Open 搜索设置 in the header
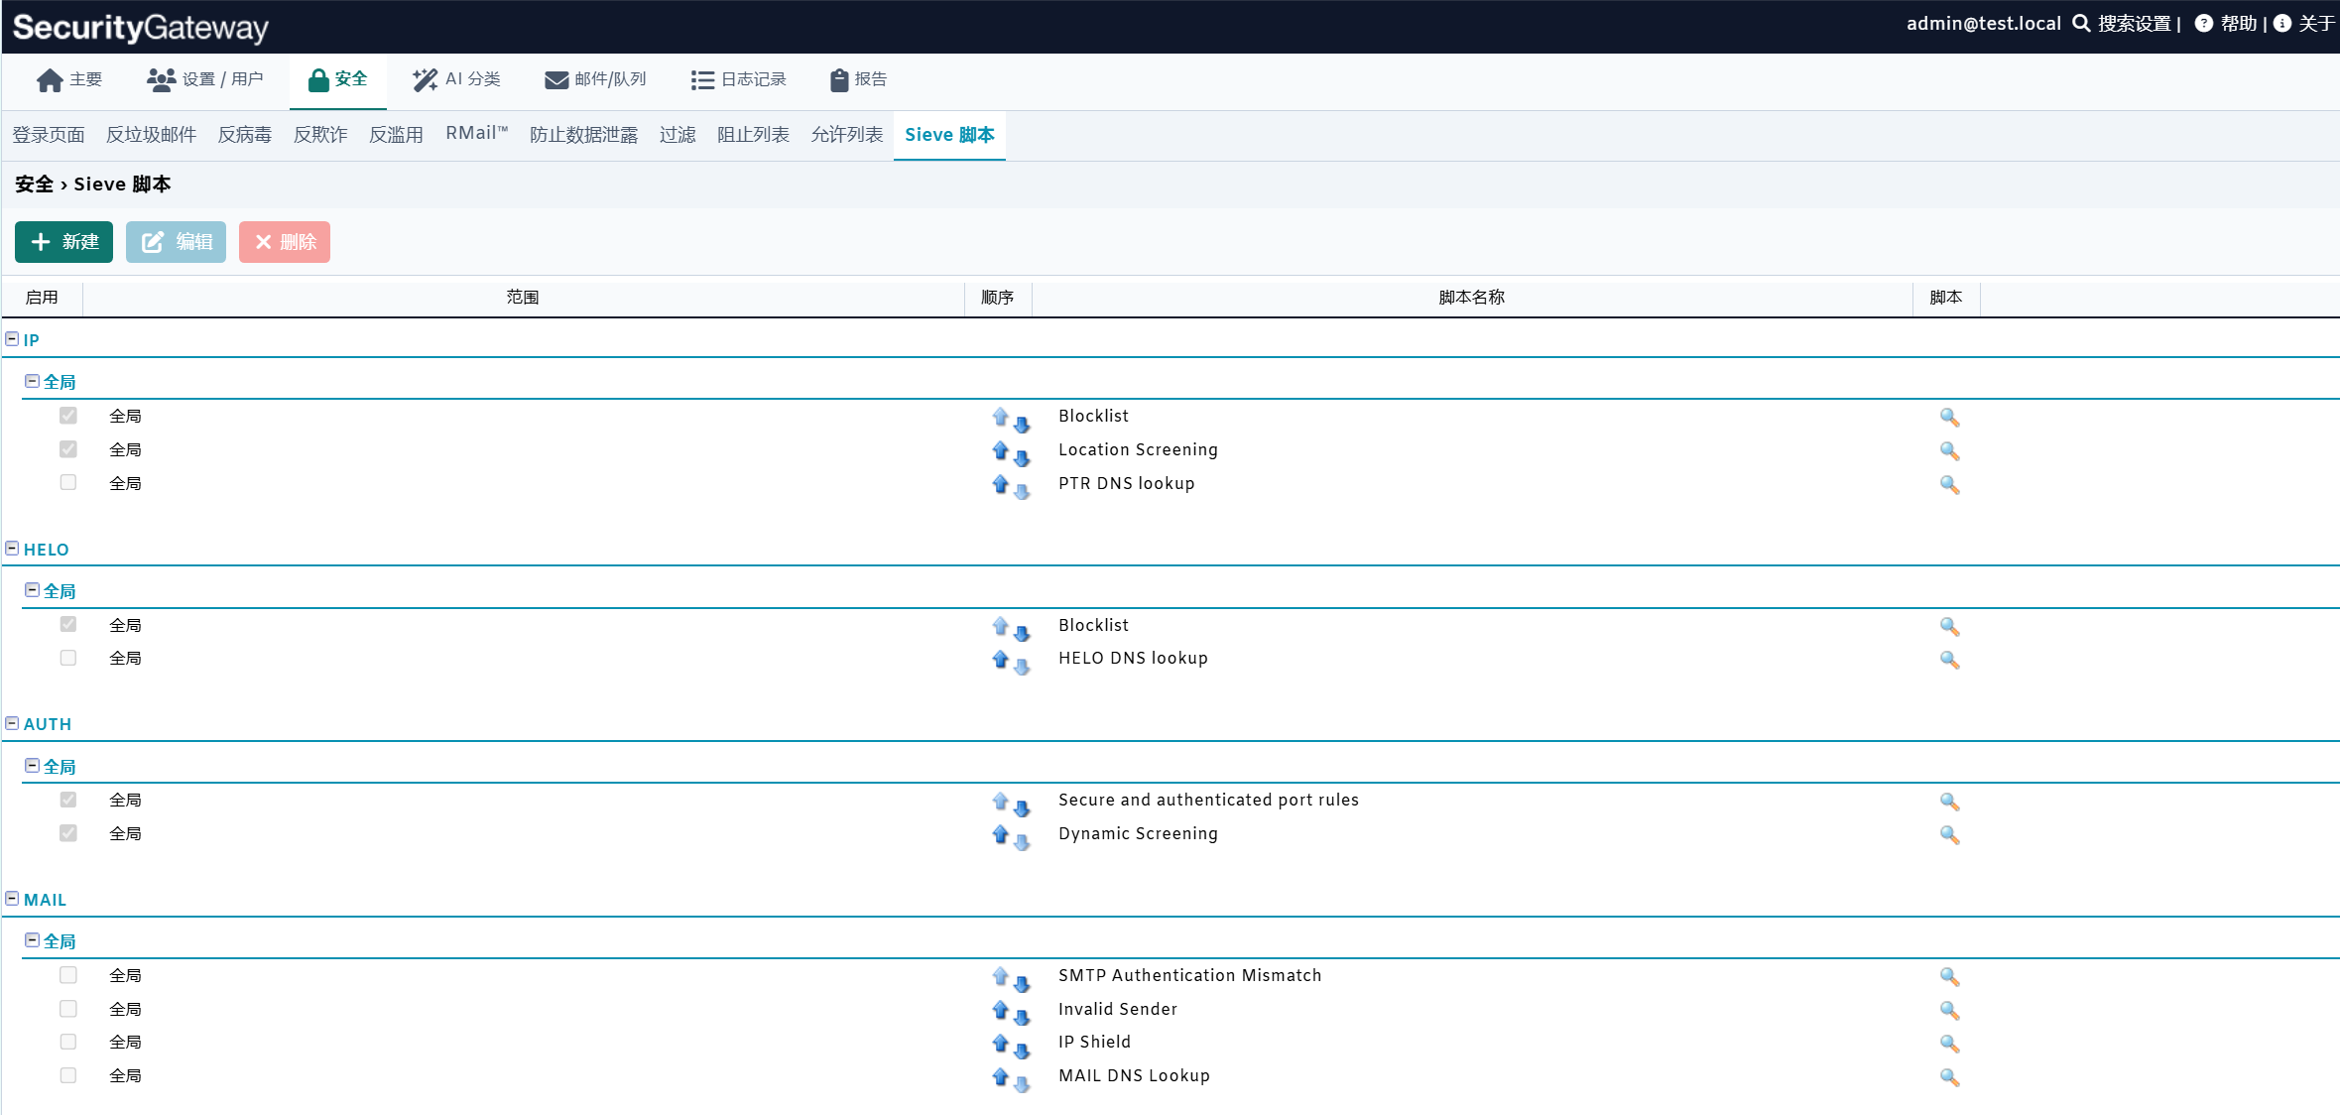2340x1115 pixels. (x=2124, y=24)
